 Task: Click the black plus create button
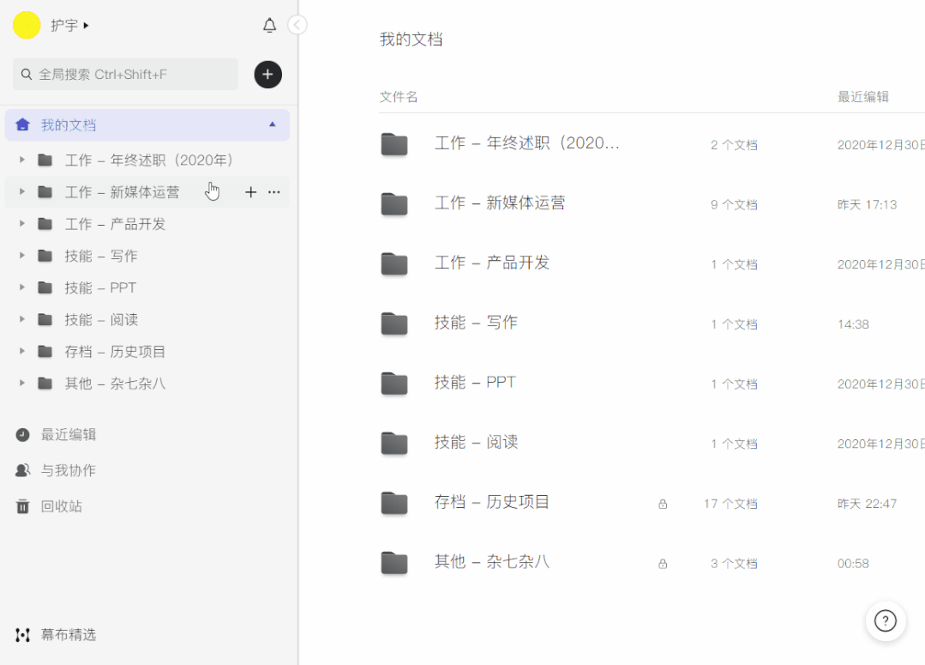(x=267, y=75)
